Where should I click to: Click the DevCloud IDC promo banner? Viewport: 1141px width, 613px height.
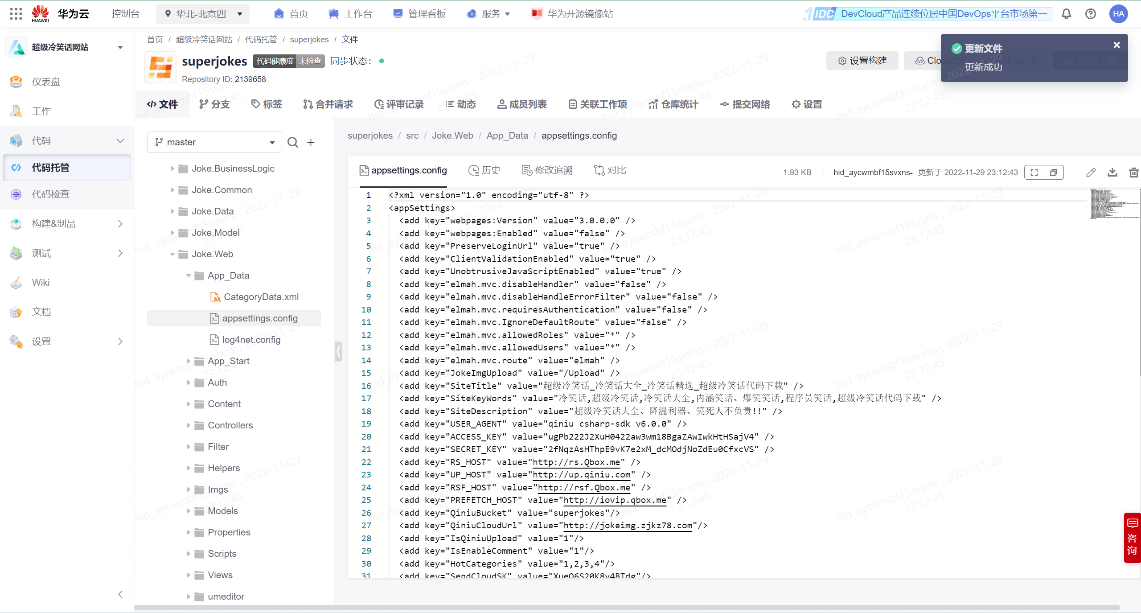[x=929, y=14]
